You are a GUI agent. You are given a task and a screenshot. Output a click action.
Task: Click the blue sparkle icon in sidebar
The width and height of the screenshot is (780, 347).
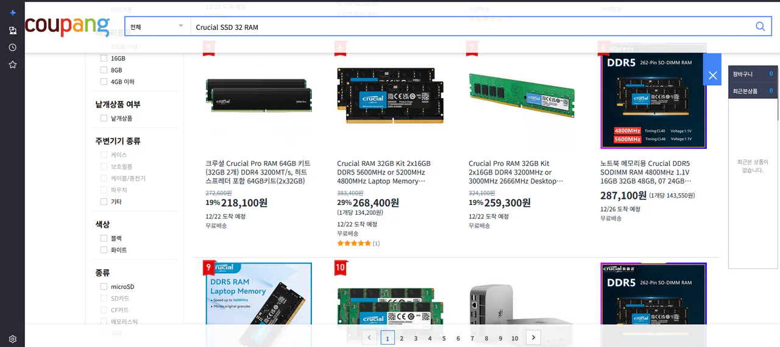(x=12, y=12)
